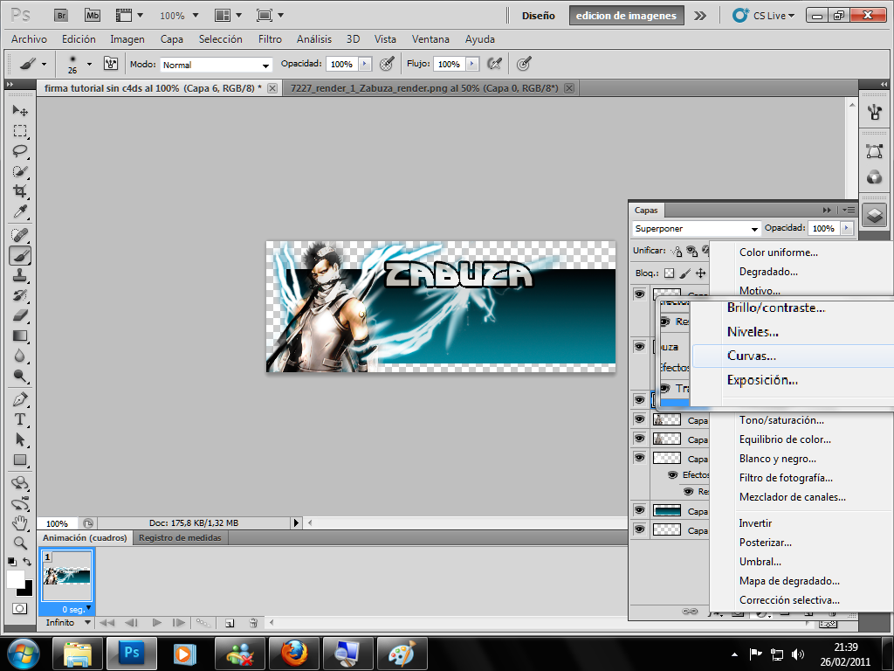Screen dimensions: 894x671
Task: Hide the bottom Capa layer
Action: [x=640, y=529]
